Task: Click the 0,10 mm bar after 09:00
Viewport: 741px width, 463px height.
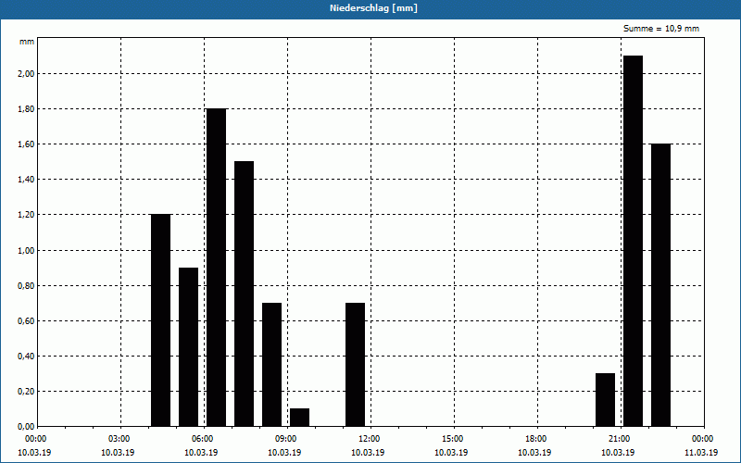Action: [299, 418]
